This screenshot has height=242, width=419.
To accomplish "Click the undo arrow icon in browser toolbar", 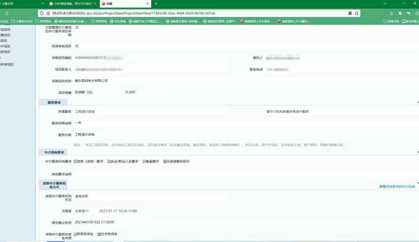I will click(409, 13).
